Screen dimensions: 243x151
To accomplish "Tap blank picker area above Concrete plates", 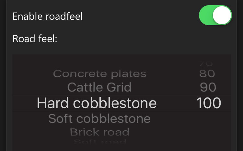I will (x=100, y=62).
